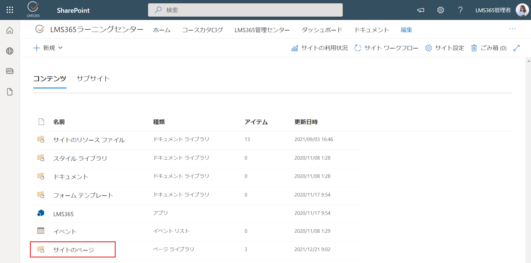Click the アプリ type cell
The width and height of the screenshot is (531, 263).
[161, 213]
